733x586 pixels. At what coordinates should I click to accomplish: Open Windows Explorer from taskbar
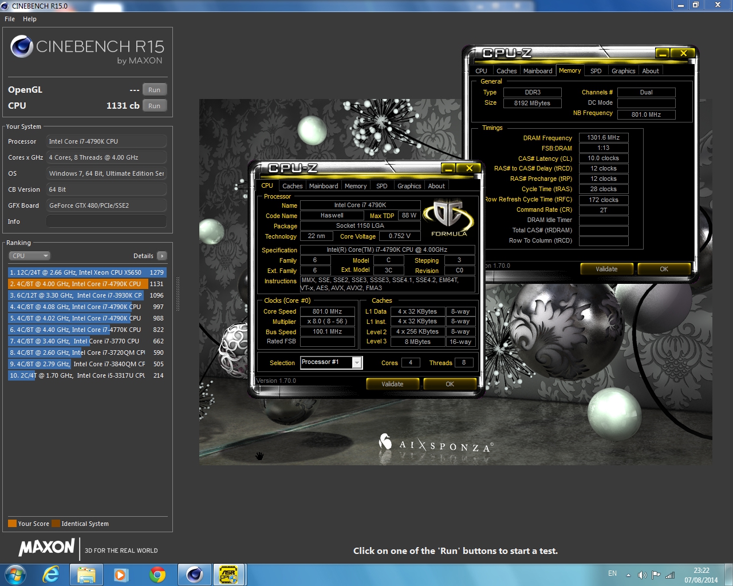[x=86, y=575]
